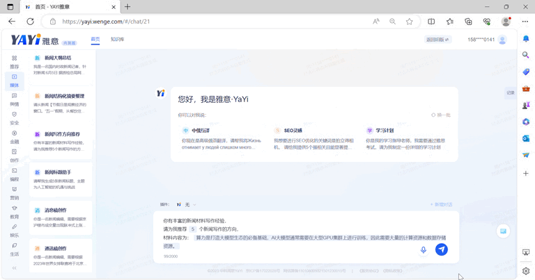Open the browser profile icon
The height and width of the screenshot is (280, 535).
506,22
